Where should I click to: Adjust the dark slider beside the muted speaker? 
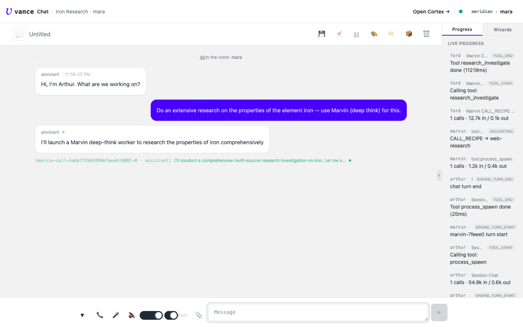pos(151,315)
